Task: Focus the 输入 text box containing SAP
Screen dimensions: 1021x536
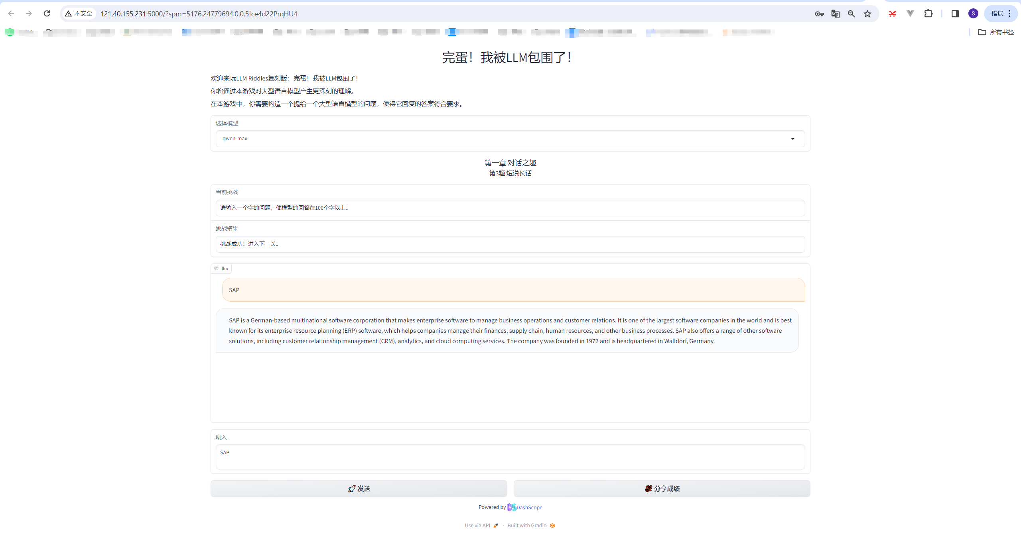Action: [510, 457]
